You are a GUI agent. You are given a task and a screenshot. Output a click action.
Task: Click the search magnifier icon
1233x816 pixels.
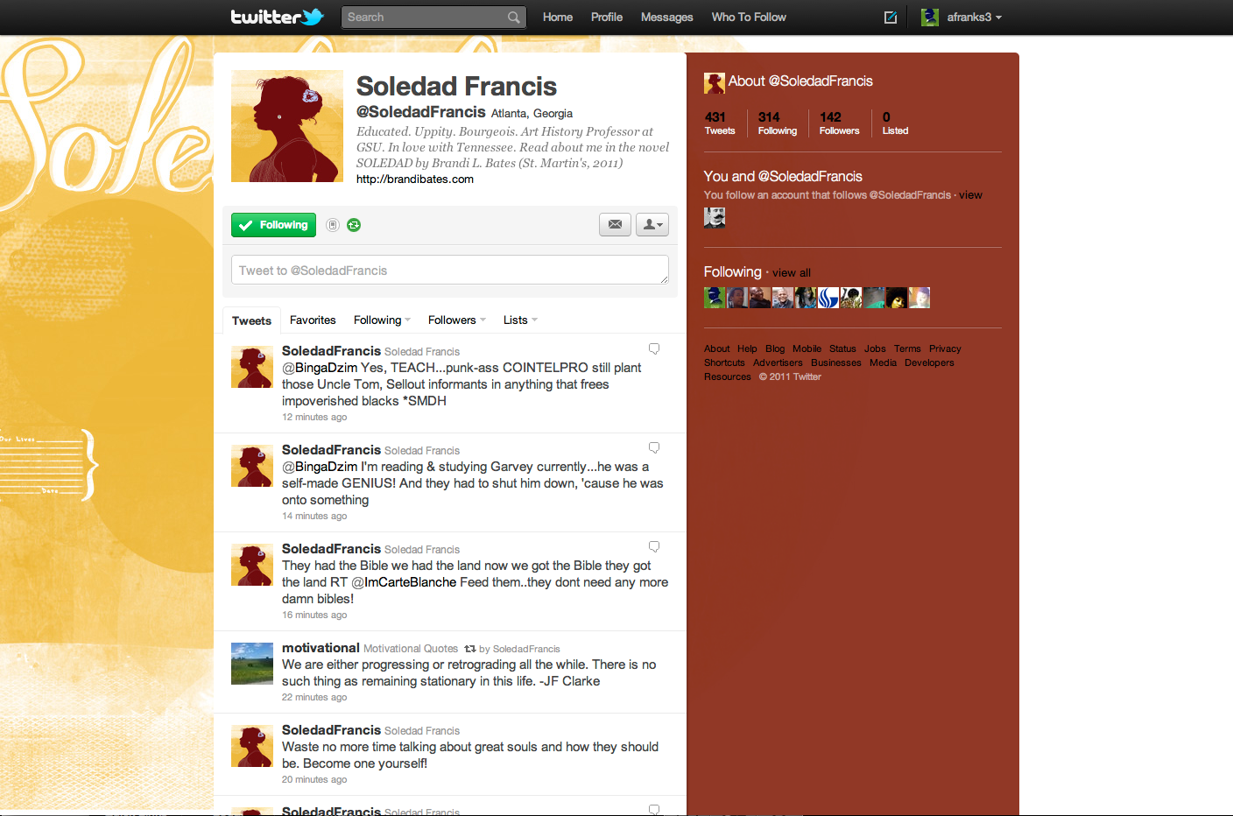(513, 18)
